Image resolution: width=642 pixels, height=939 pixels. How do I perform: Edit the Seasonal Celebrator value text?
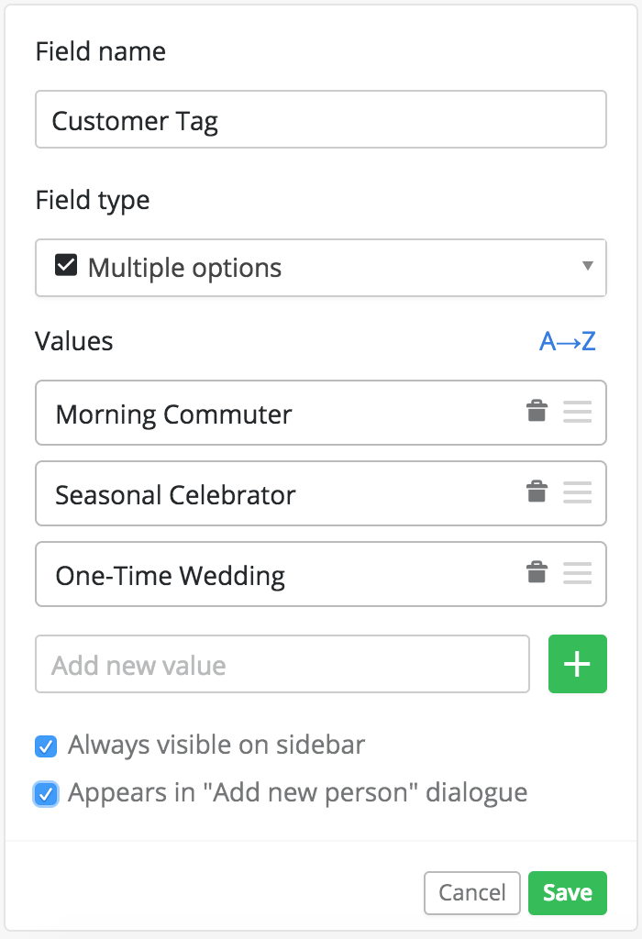point(175,495)
